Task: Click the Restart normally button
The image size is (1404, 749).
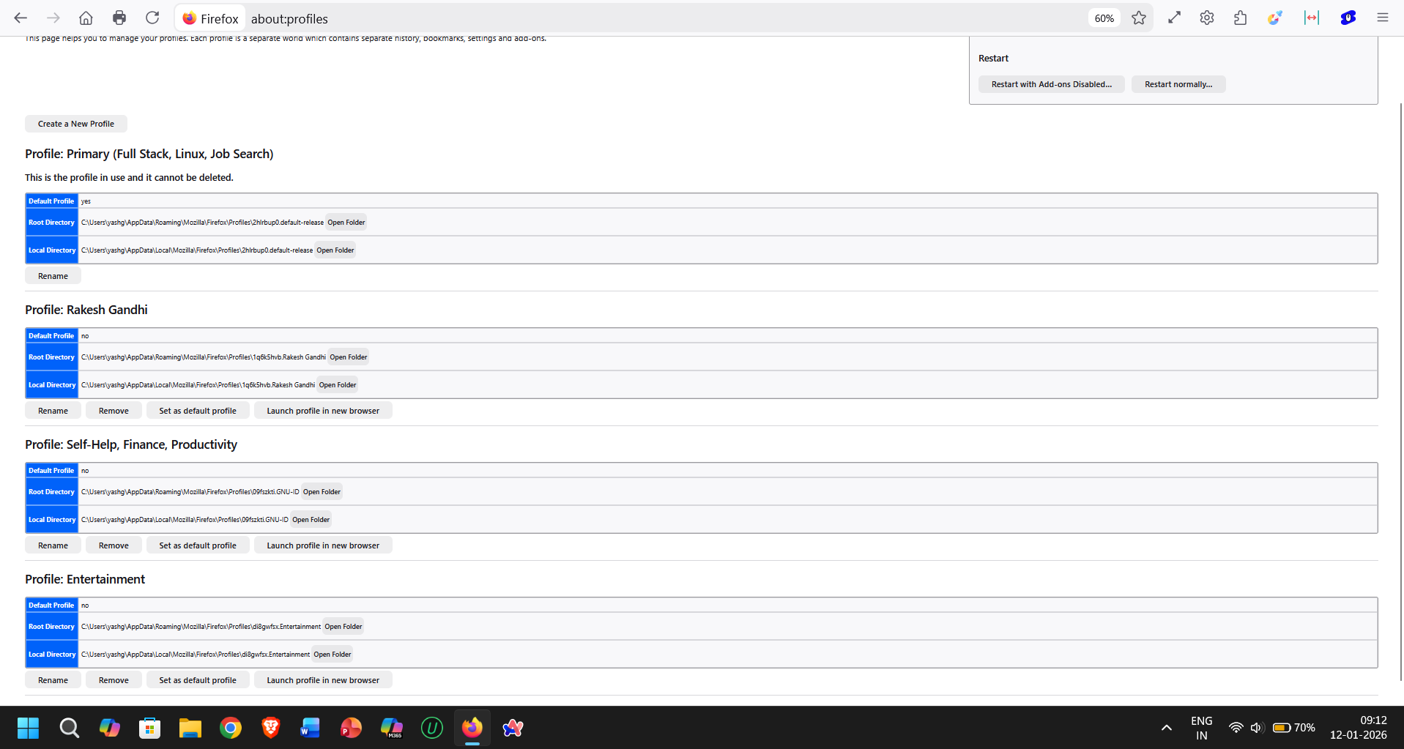Action: (x=1178, y=84)
